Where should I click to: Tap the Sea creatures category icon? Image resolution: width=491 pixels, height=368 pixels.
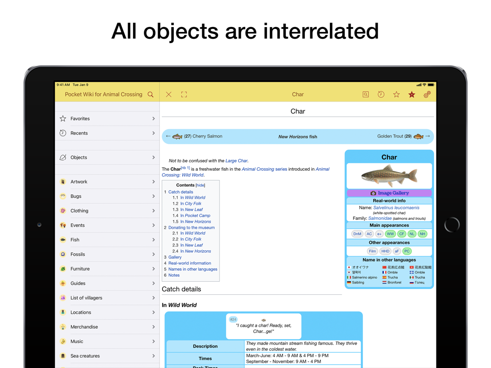pyautogui.click(x=63, y=356)
